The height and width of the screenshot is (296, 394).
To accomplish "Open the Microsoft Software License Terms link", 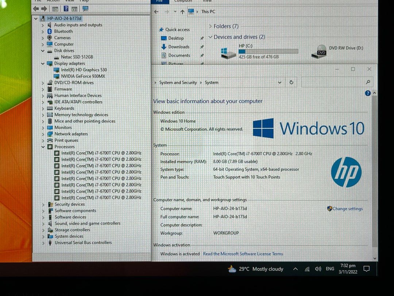I will click(243, 254).
